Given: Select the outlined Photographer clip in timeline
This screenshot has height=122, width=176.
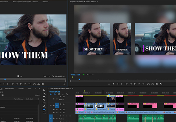Looking at the screenshot, I should click(111, 105).
